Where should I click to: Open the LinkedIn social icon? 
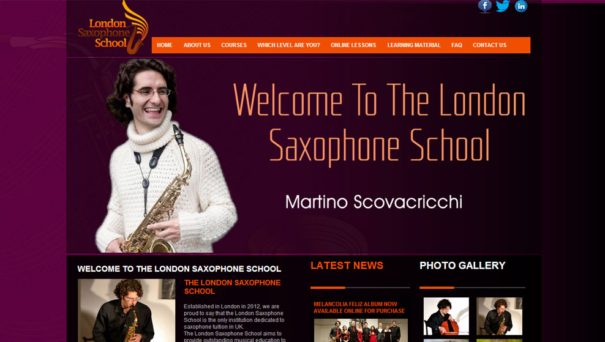(521, 6)
